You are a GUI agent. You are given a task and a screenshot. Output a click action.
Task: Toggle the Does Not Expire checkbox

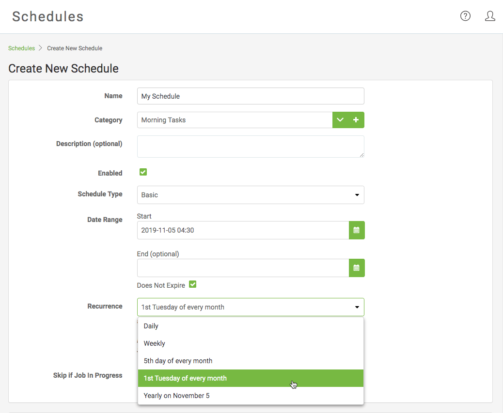pos(192,284)
